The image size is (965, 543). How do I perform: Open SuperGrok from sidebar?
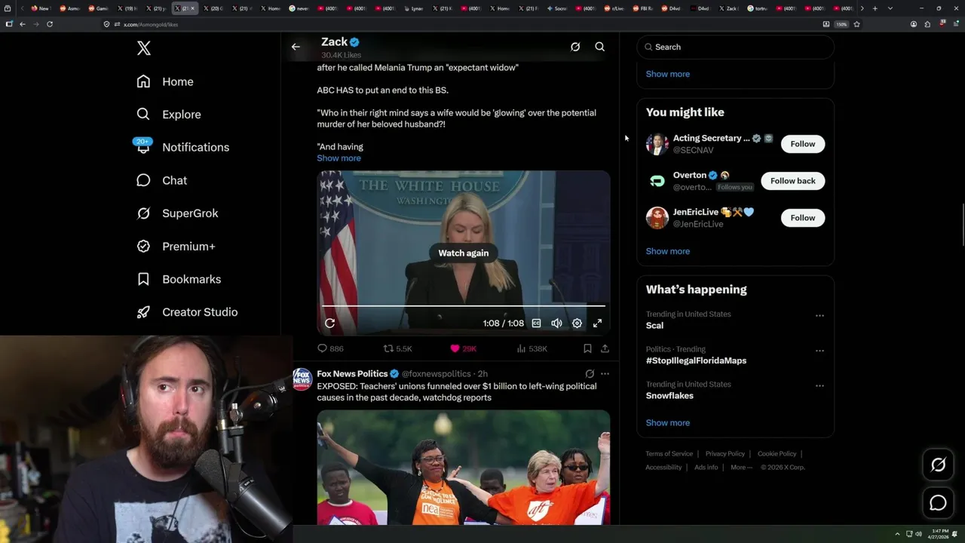pyautogui.click(x=177, y=213)
